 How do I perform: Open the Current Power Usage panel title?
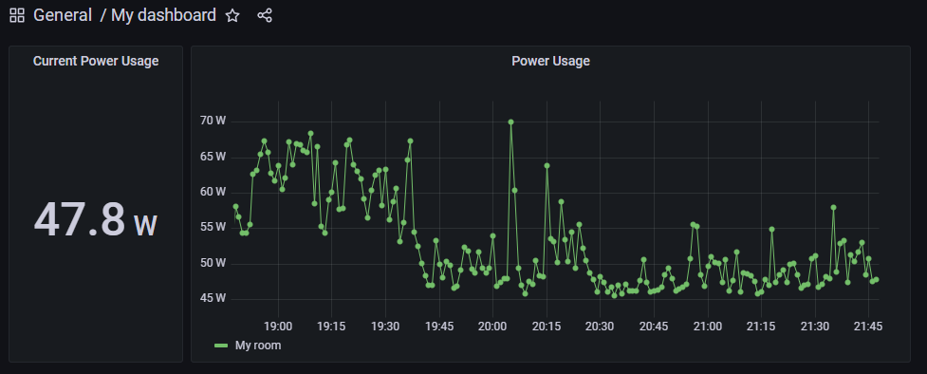point(96,61)
